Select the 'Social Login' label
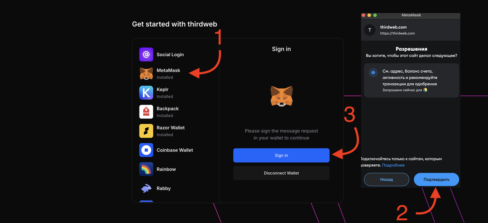 coord(170,54)
